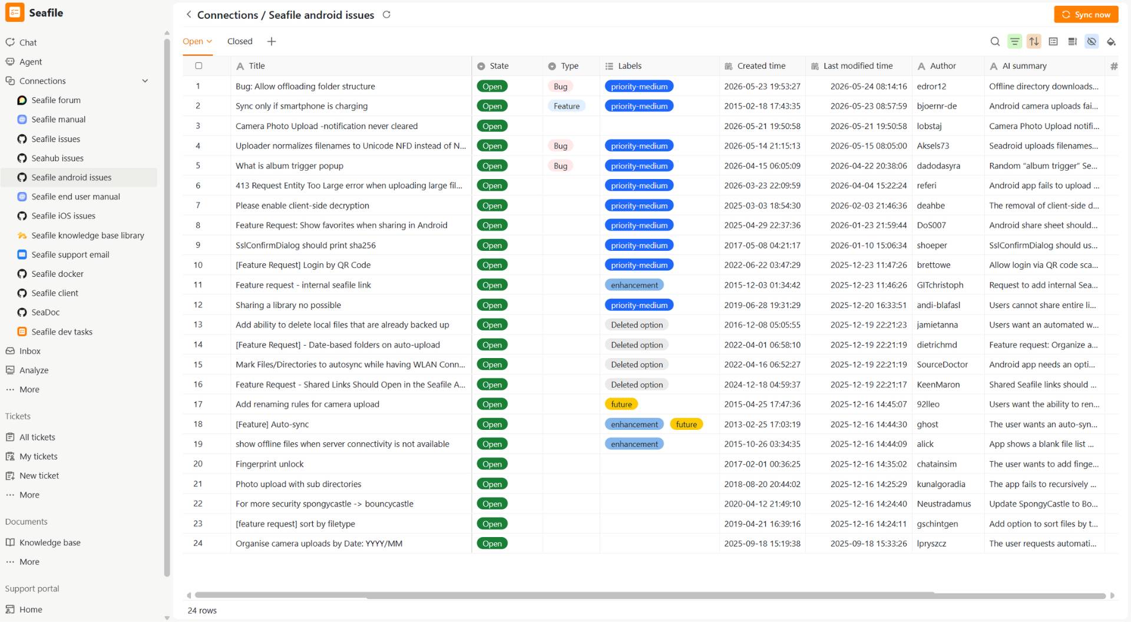Click the "24 rows" count in the footer

[202, 611]
